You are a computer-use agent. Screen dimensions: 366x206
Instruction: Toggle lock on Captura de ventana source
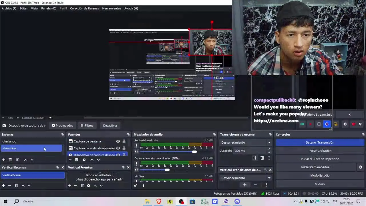124,141
